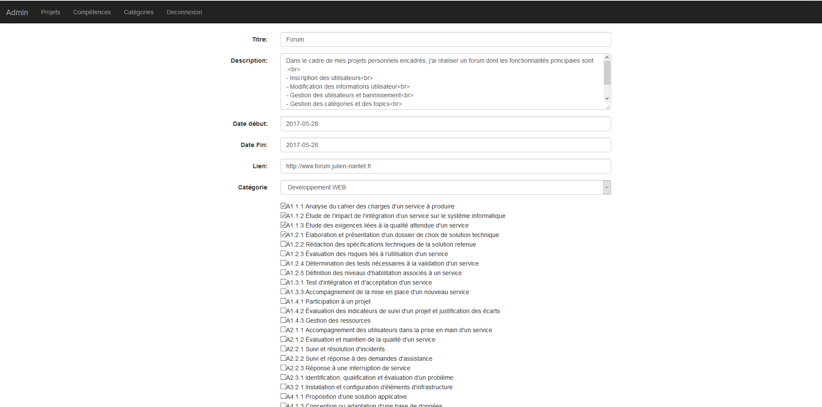Click the Description: label

249,61
